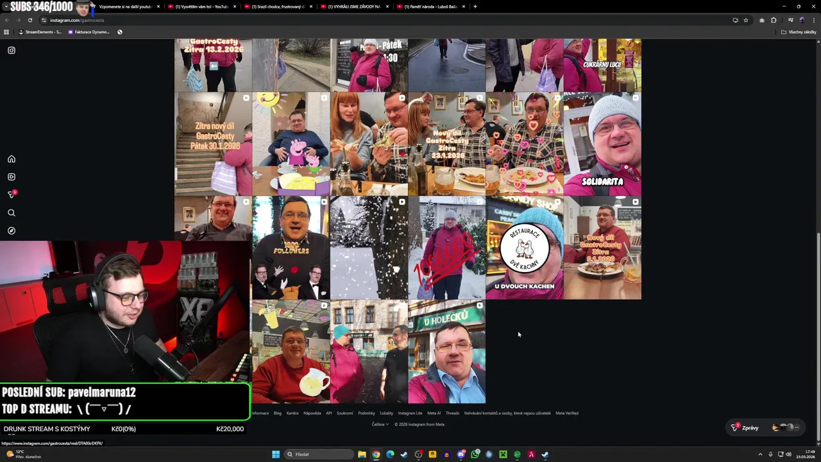Open WhatsApp from the taskbar

pos(475,454)
